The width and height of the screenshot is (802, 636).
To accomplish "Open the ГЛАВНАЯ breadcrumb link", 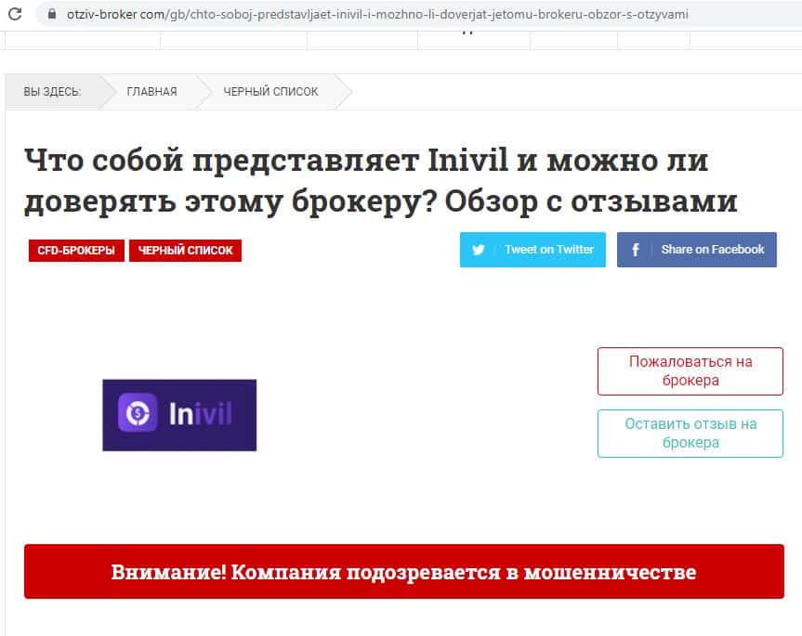I will [x=151, y=92].
